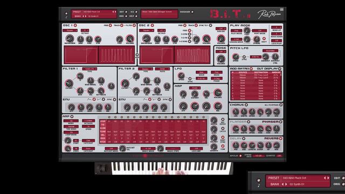Enable OSC 2 Sync to 1
The height and width of the screenshot is (194, 345).
(x=210, y=25)
